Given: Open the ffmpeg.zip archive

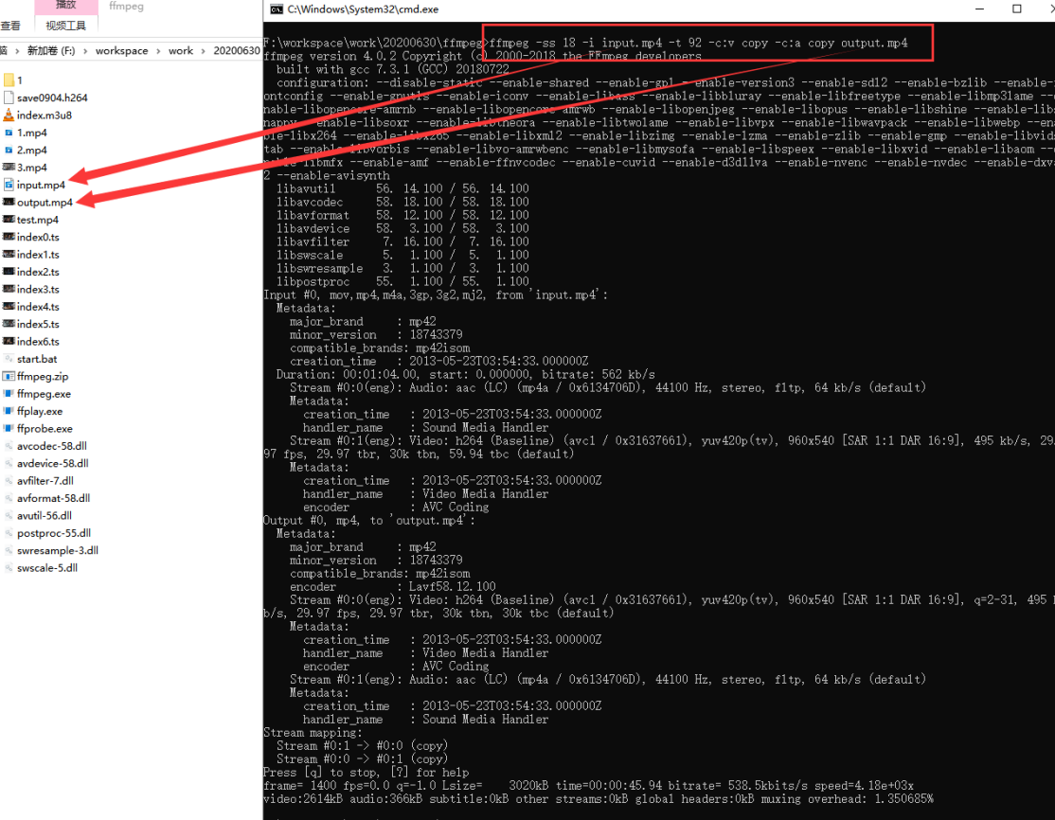Looking at the screenshot, I should click(x=40, y=377).
